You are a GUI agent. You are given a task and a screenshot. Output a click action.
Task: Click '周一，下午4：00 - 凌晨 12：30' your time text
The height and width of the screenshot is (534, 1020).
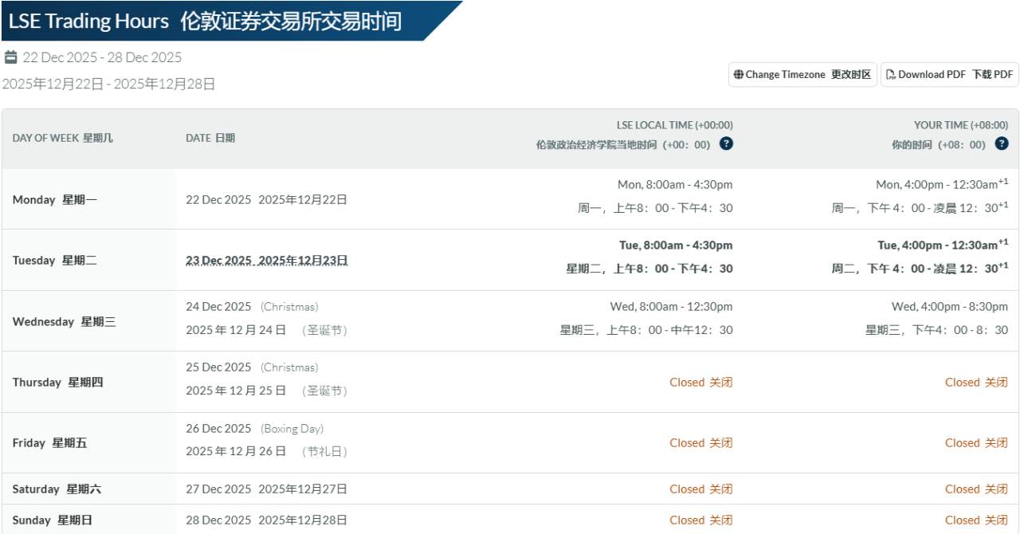tap(920, 208)
